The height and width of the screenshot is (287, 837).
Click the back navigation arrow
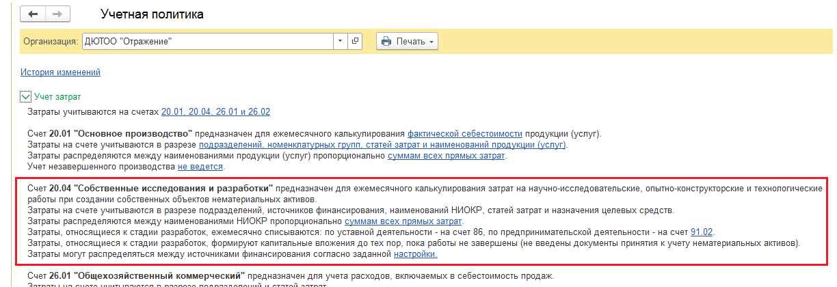(34, 14)
